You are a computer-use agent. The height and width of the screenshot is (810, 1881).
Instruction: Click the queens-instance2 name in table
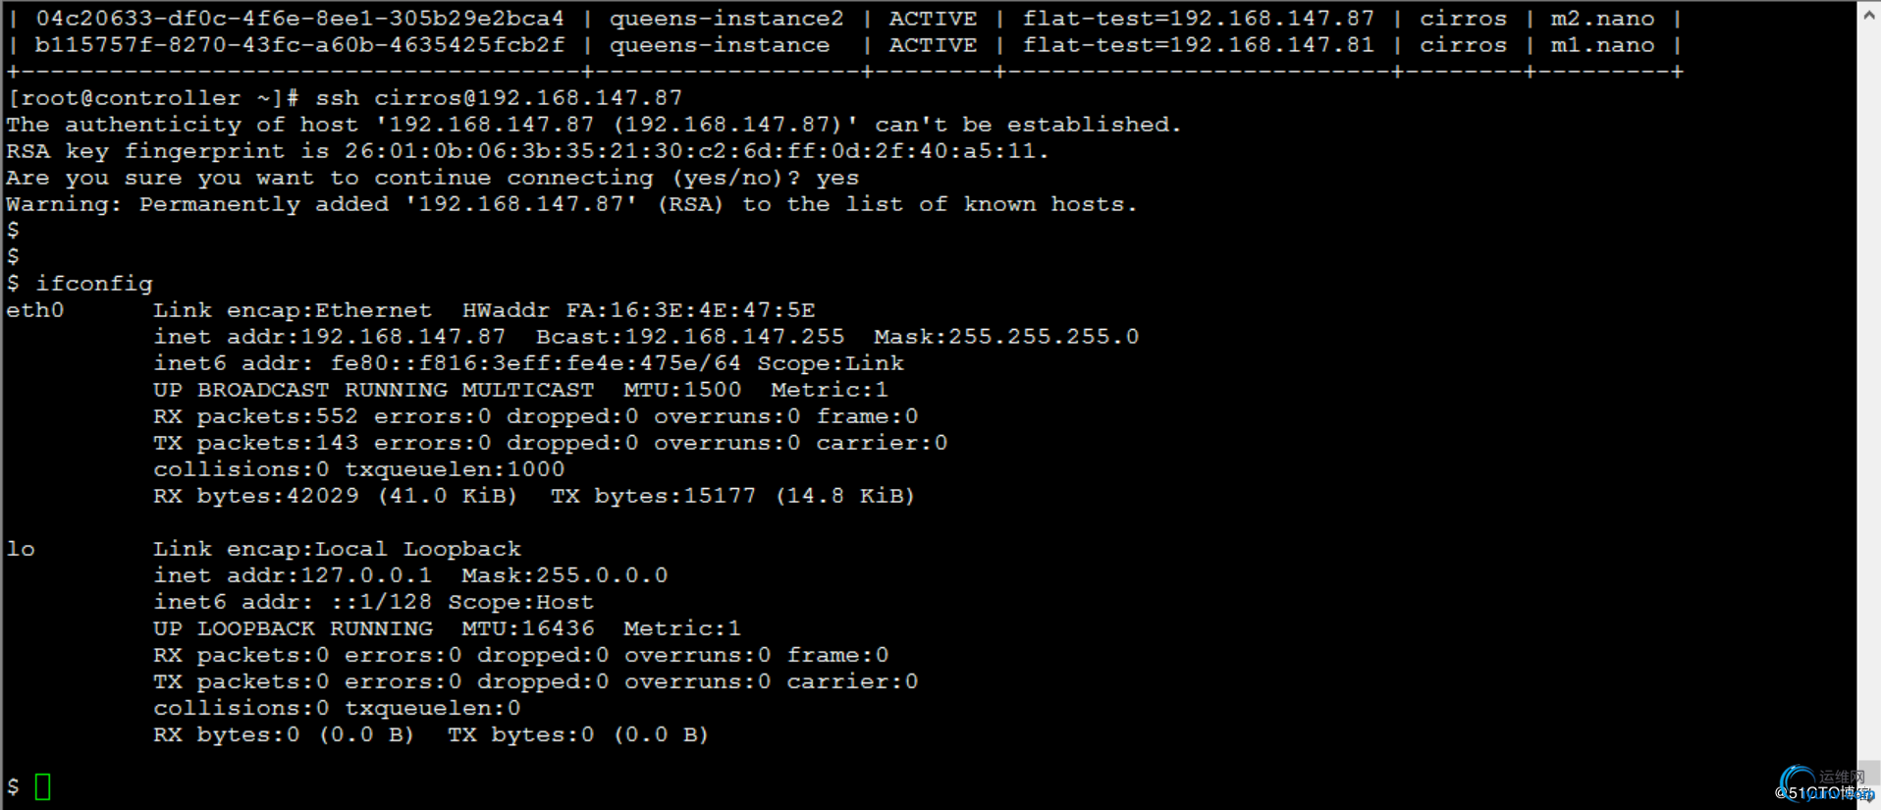point(726,19)
